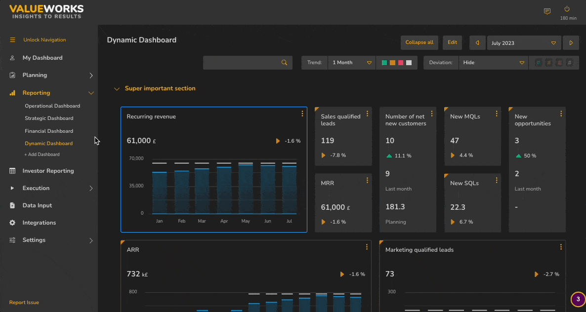Viewport: 586px width, 312px height.
Task: Click the 119 Sales qualified leads value
Action: tap(328, 141)
